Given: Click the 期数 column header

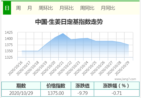Looking at the screenshot, I should click(21, 86).
